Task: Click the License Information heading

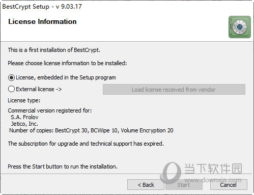Action: tap(42, 21)
